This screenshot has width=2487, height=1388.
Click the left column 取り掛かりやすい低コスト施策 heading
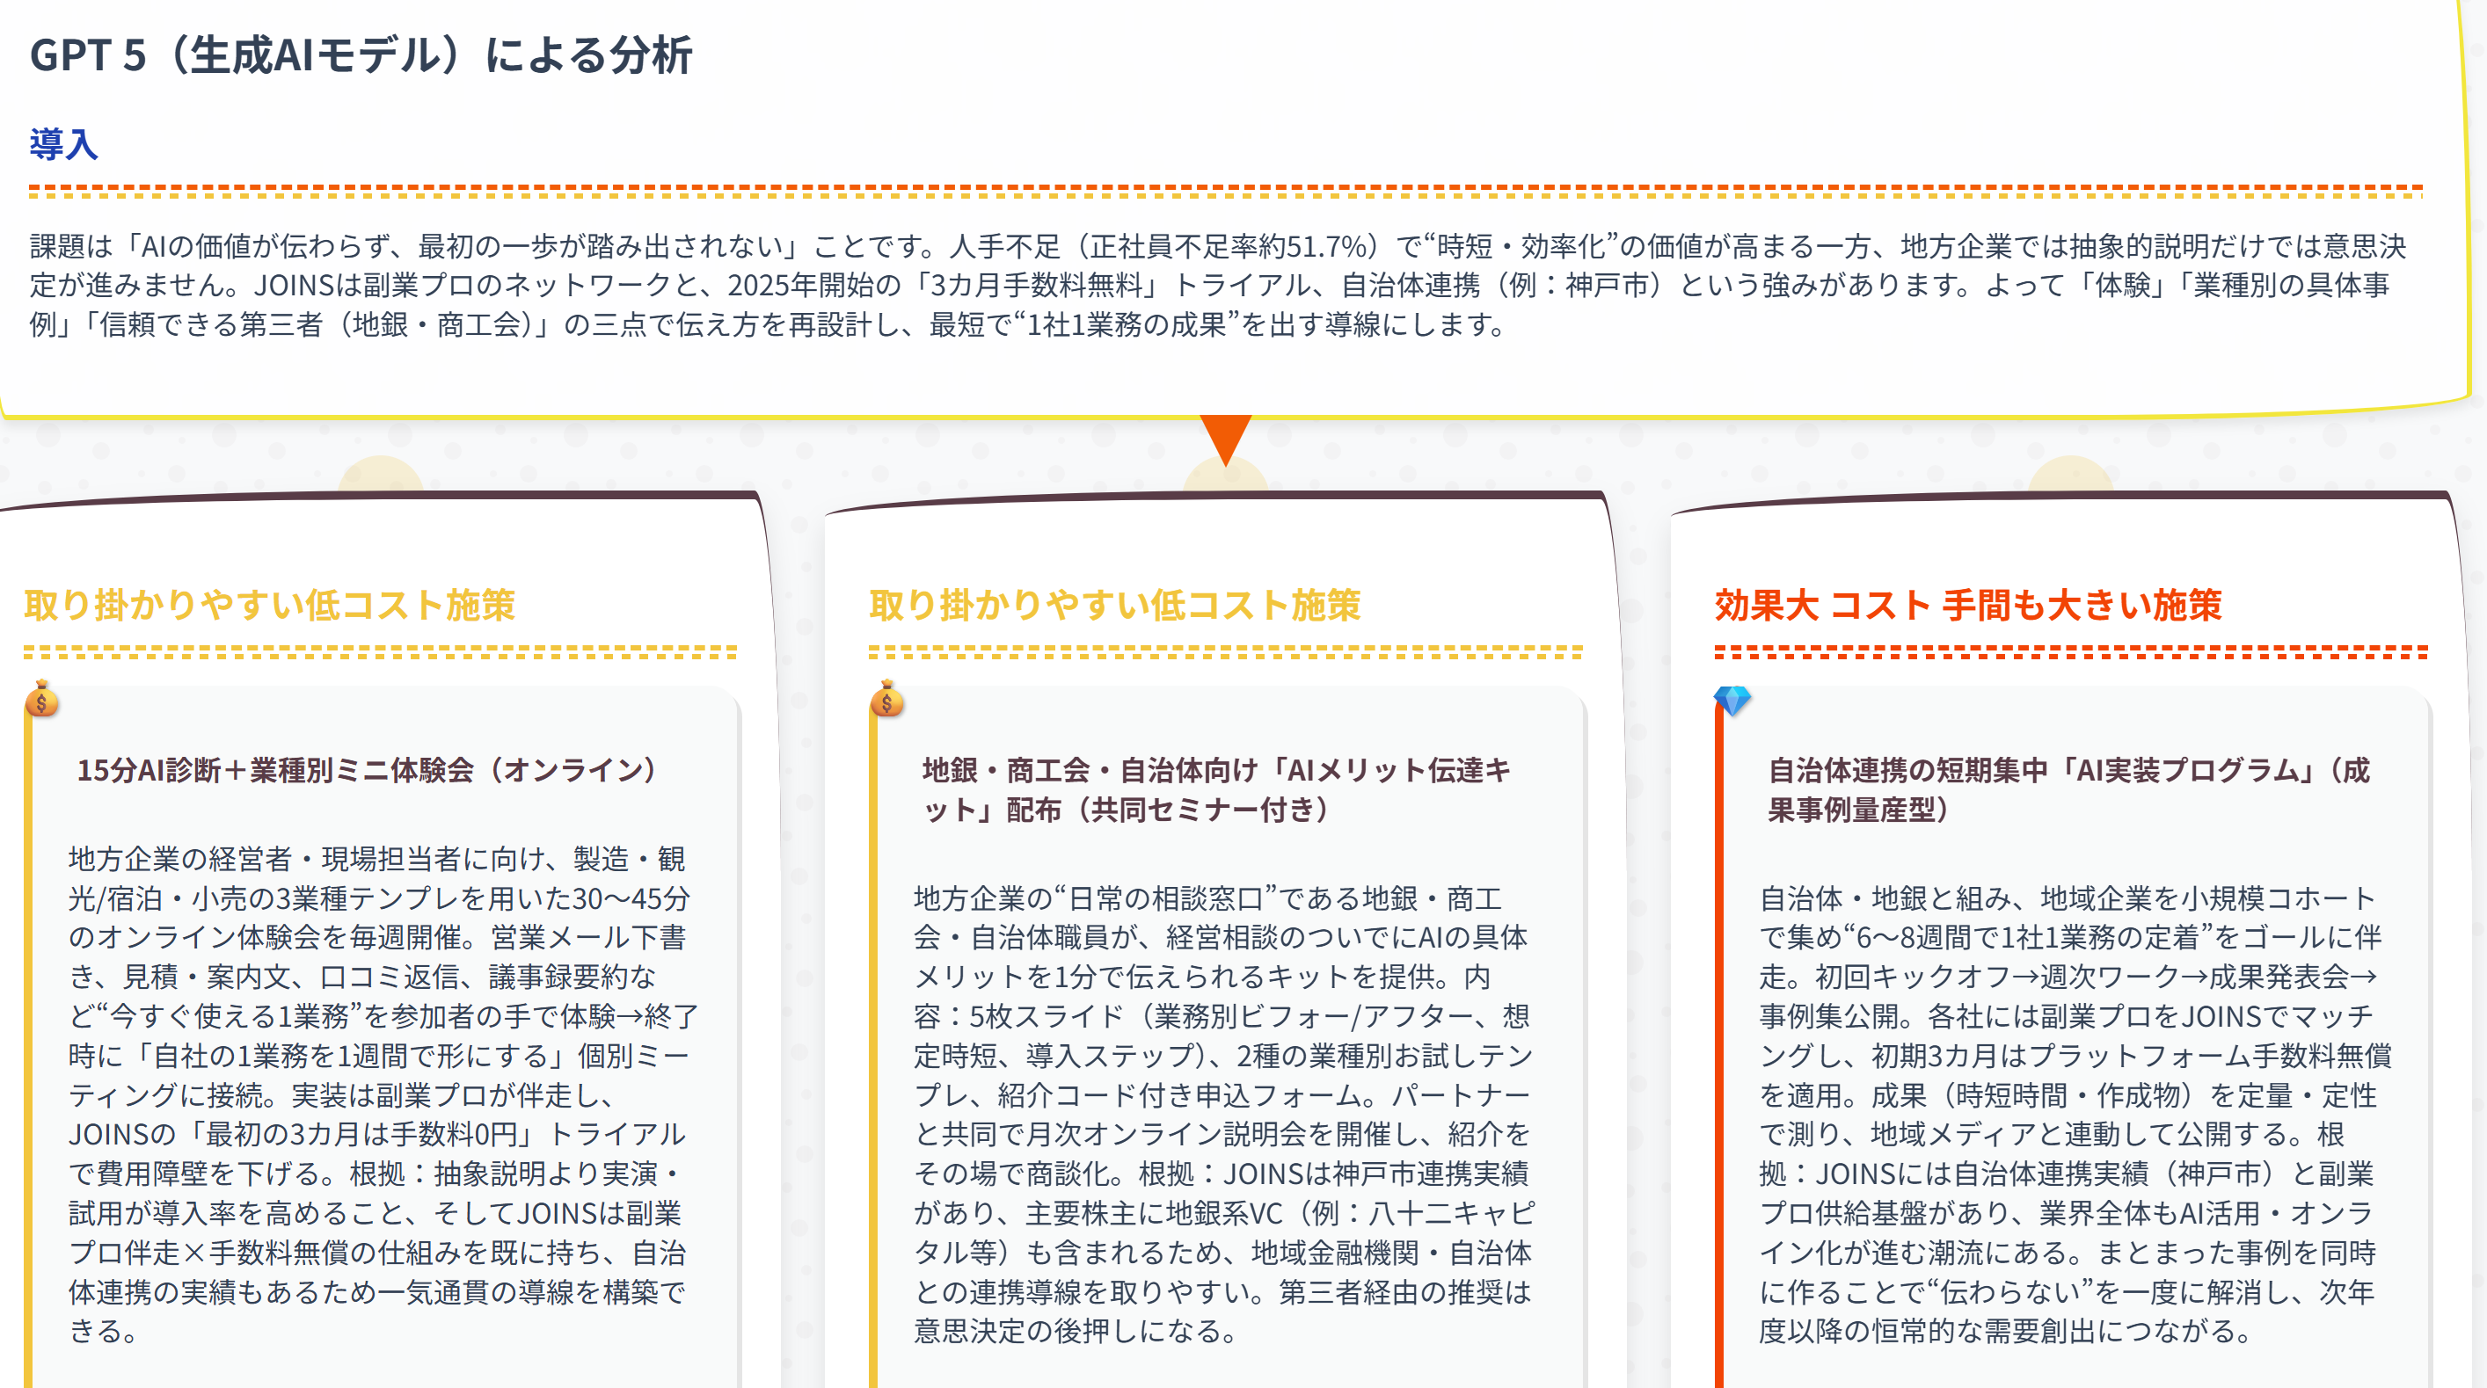(269, 605)
